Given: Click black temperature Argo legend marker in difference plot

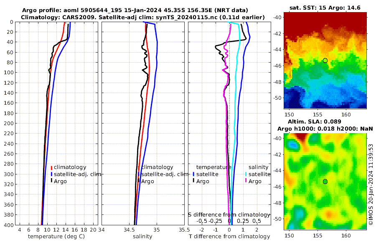Looking at the screenshot, I should point(193,181).
